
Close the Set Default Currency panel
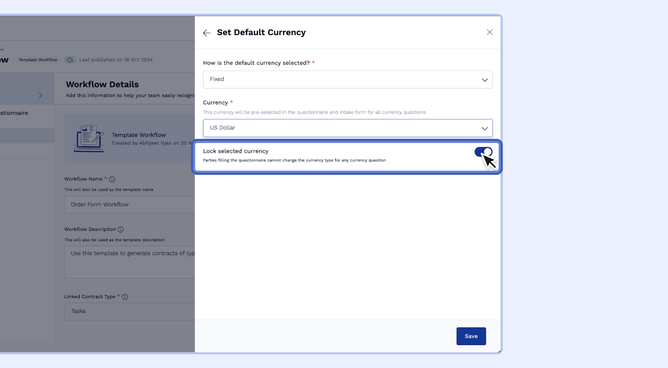(x=489, y=32)
